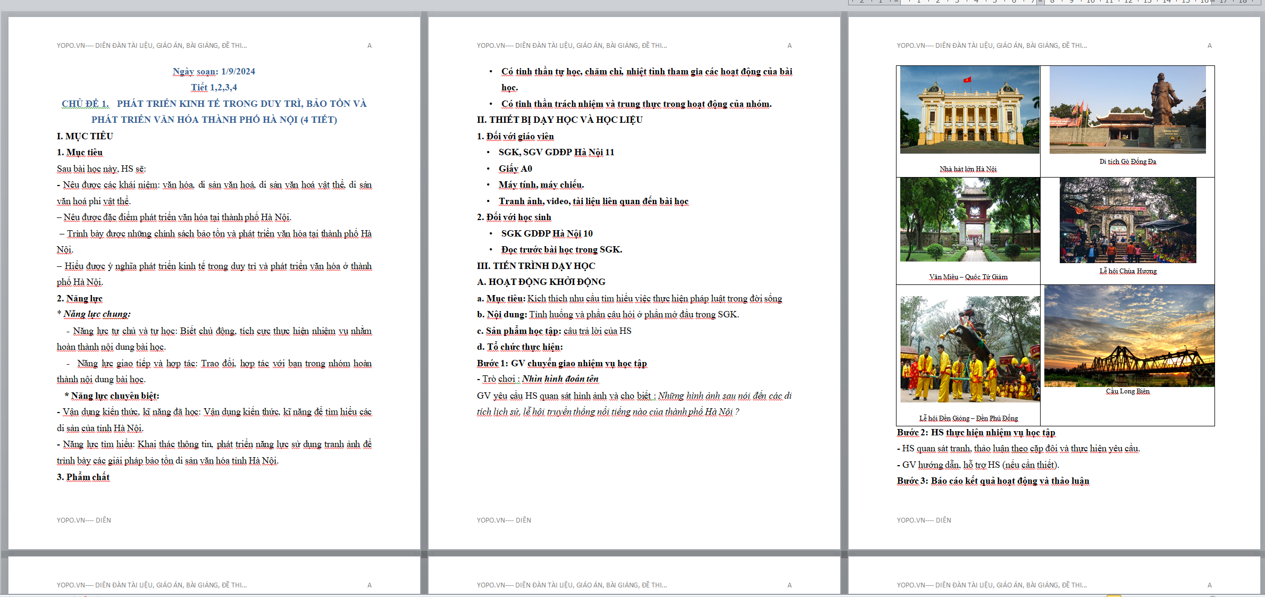Click the label 'b. Nội dung:'
1265x597 pixels.
click(502, 314)
